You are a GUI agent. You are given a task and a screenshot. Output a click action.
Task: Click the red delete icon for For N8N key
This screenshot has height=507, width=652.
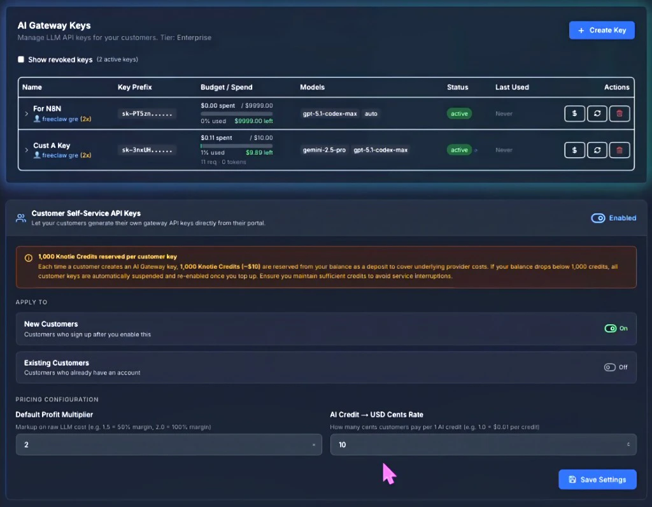point(620,113)
